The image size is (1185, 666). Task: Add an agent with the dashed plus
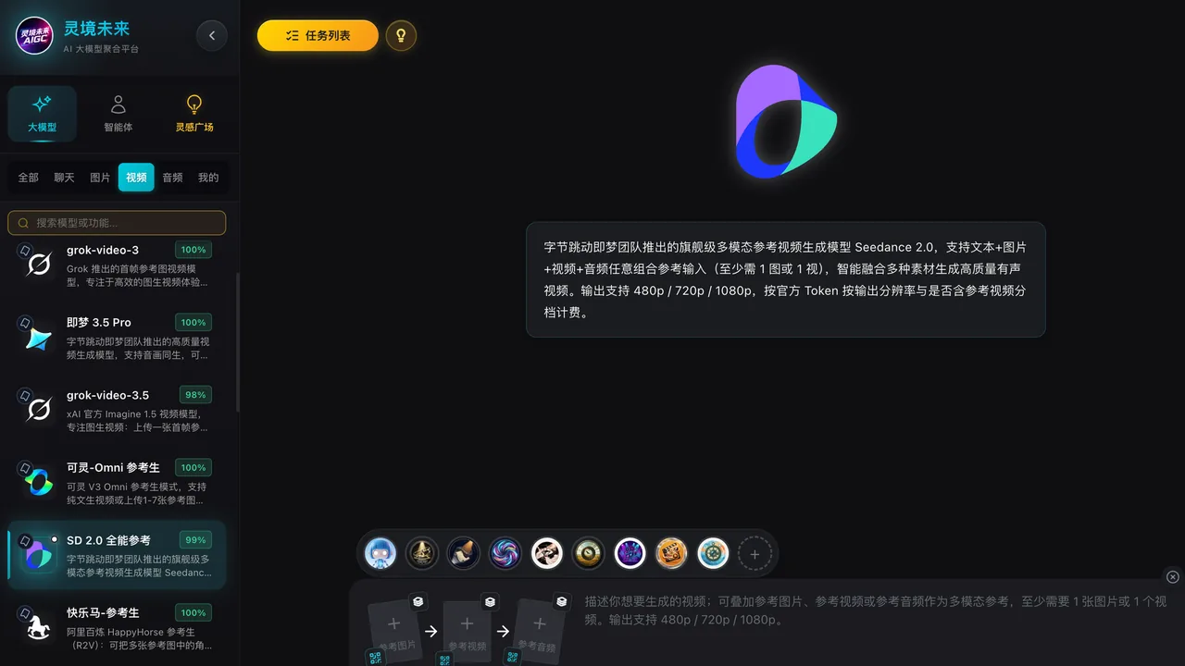755,554
